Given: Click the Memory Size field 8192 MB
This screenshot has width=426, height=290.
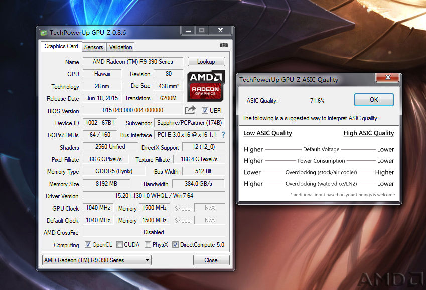Looking at the screenshot, I should [x=106, y=184].
